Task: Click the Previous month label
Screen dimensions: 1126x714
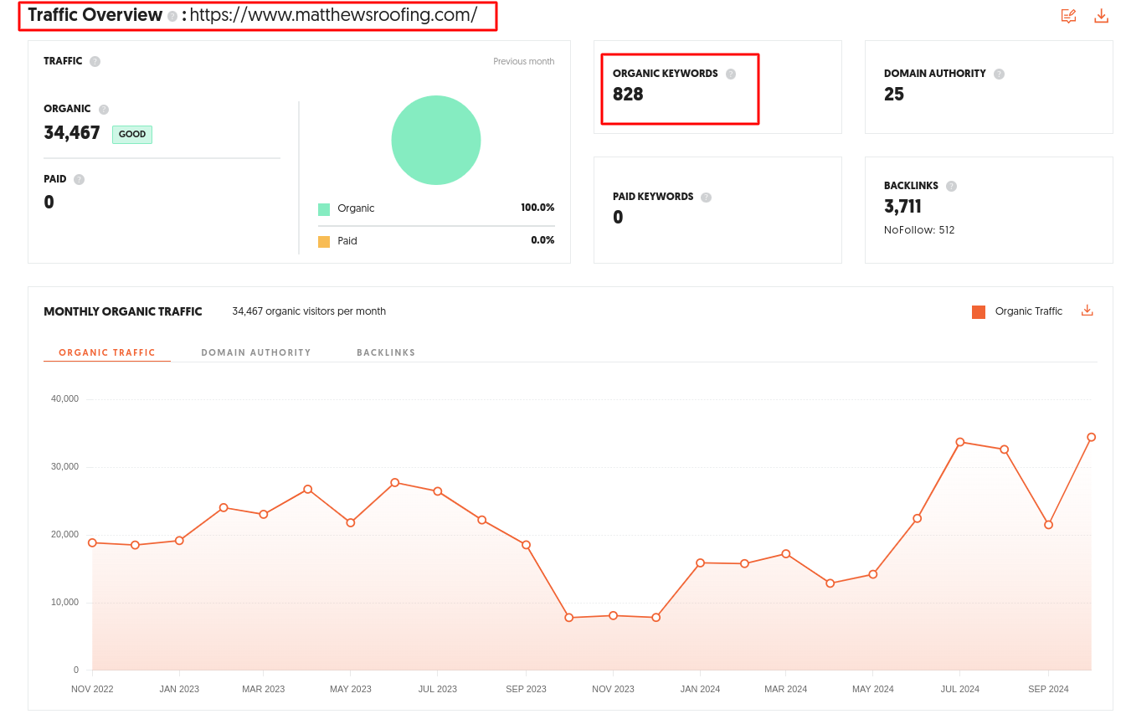Action: (x=523, y=61)
